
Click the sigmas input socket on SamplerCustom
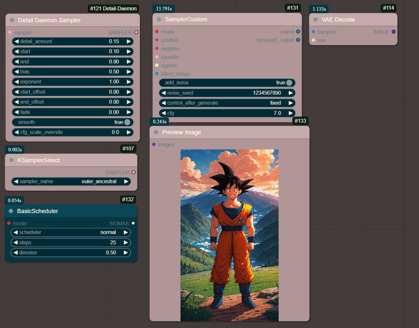[x=157, y=65]
